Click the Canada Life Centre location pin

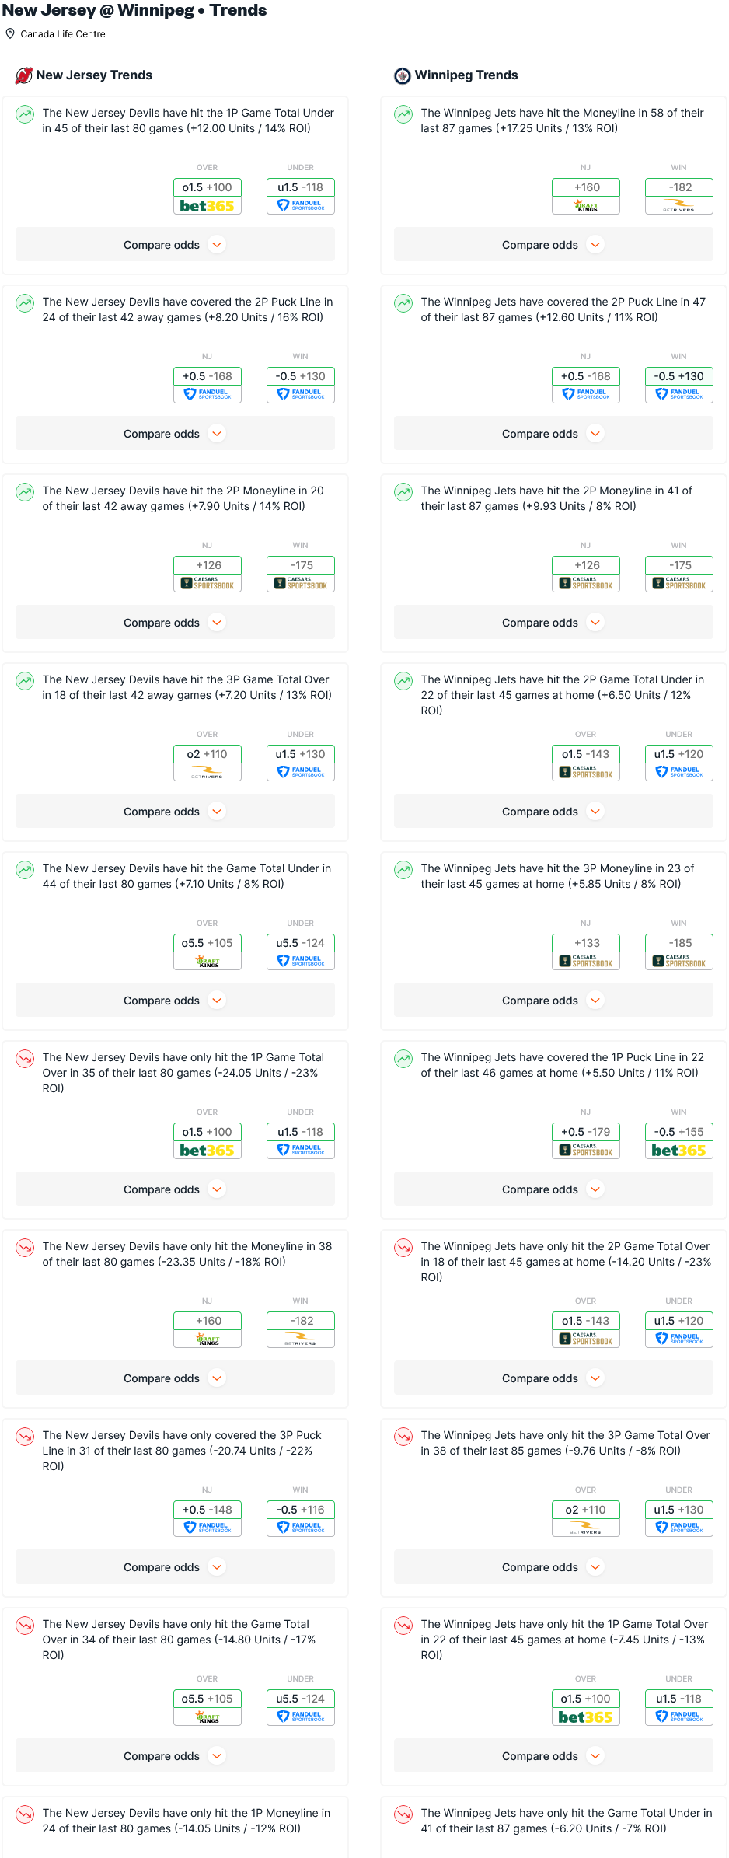pos(10,33)
